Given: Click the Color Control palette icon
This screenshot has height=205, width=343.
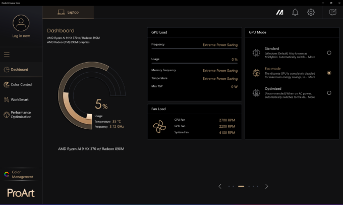Looking at the screenshot, I should point(7,84).
